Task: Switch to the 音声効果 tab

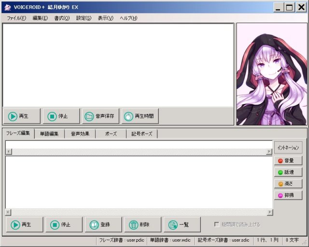Action: tap(80, 134)
